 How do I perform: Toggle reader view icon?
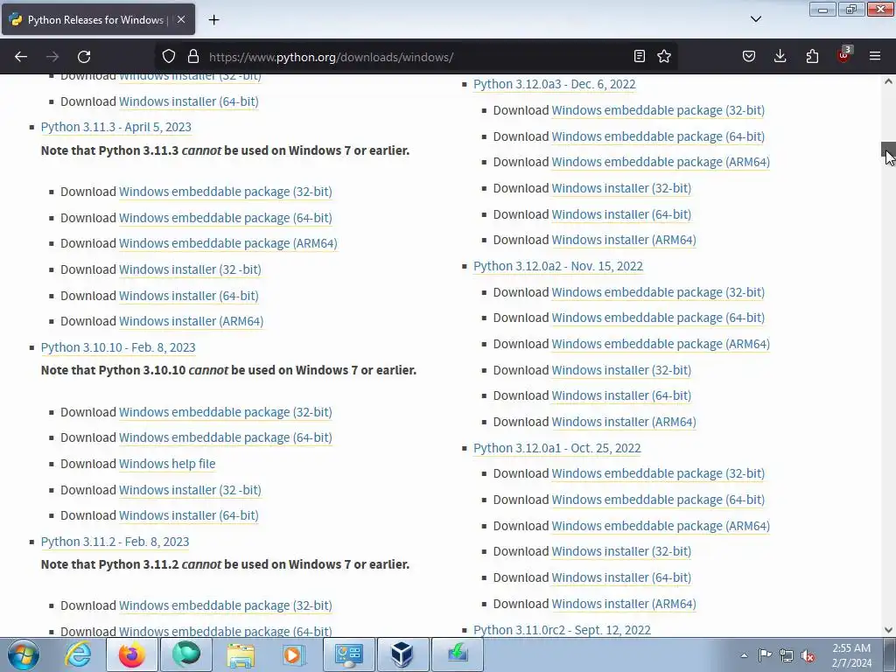640,56
